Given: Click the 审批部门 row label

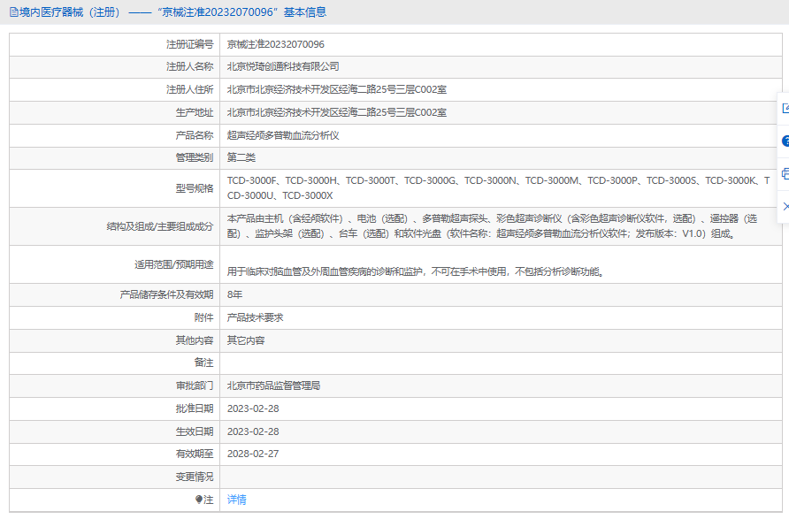Looking at the screenshot, I should (195, 385).
